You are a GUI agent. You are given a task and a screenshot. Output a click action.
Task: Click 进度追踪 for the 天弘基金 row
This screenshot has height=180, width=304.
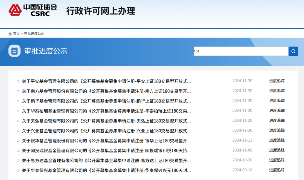pyautogui.click(x=277, y=120)
